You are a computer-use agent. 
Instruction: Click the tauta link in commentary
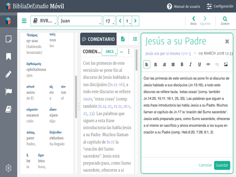88,99
